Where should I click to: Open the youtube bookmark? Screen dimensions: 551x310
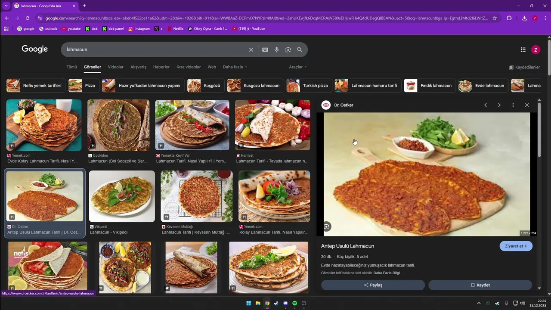click(71, 29)
